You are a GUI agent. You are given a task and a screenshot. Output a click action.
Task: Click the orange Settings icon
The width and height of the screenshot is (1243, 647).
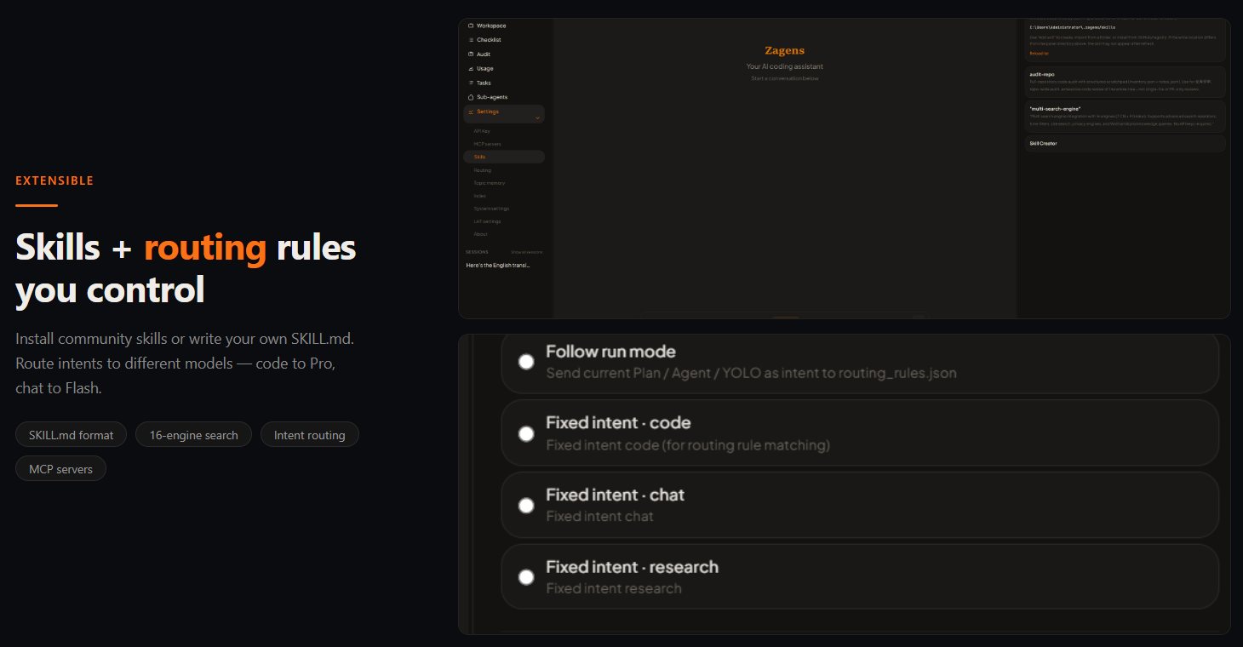pos(471,112)
